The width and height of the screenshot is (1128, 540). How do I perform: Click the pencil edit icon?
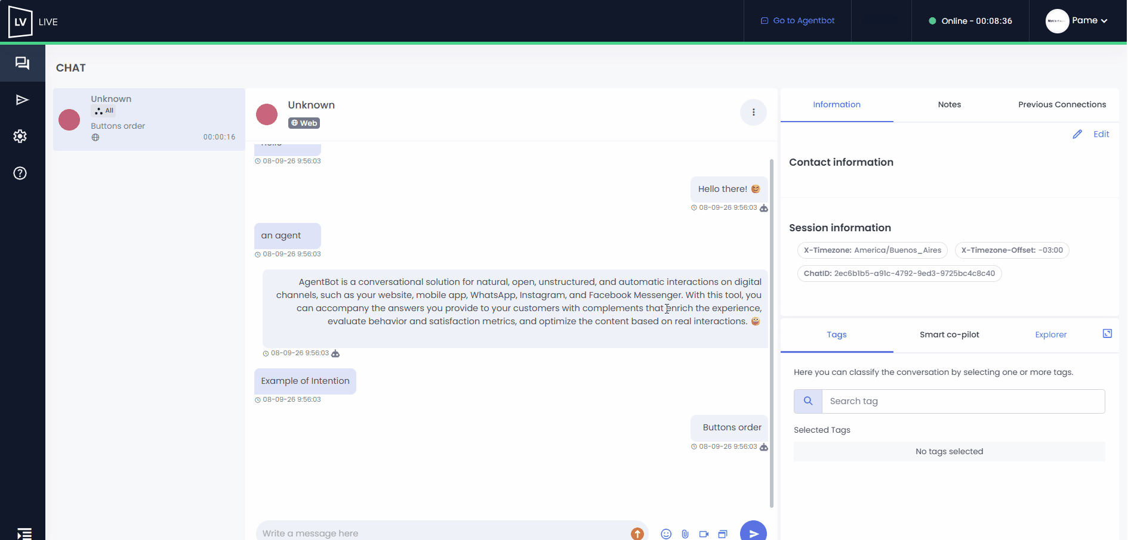1077,134
